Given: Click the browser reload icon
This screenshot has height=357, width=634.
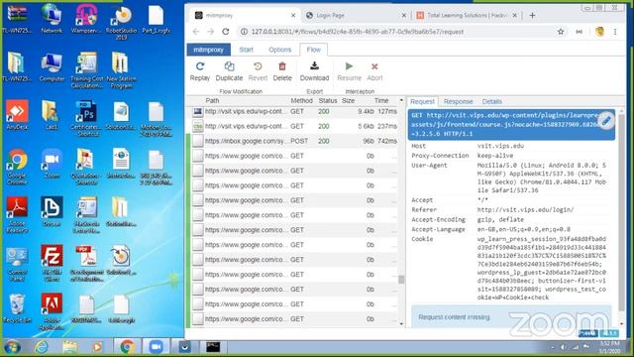Looking at the screenshot, I should (226, 32).
